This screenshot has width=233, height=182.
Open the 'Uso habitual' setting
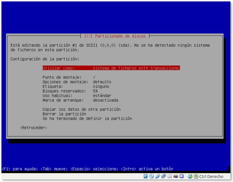coord(77,95)
